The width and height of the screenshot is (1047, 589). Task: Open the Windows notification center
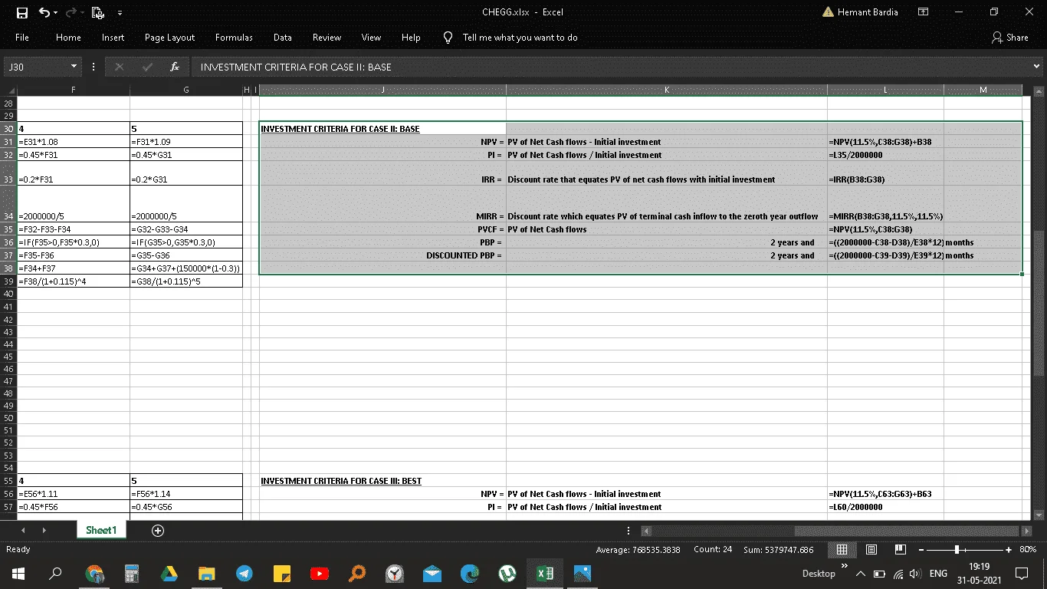(x=1021, y=573)
